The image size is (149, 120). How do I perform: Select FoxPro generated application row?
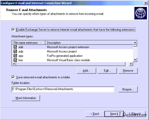(x=73, y=56)
